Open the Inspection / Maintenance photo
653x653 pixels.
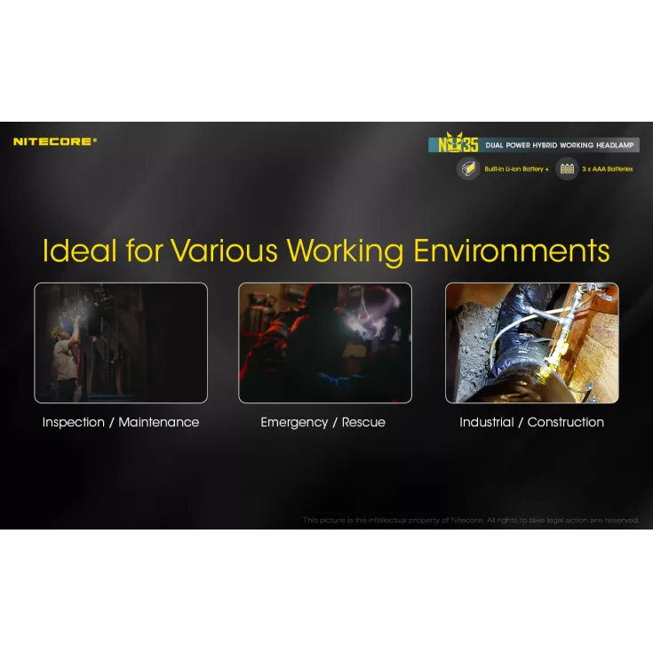click(121, 343)
